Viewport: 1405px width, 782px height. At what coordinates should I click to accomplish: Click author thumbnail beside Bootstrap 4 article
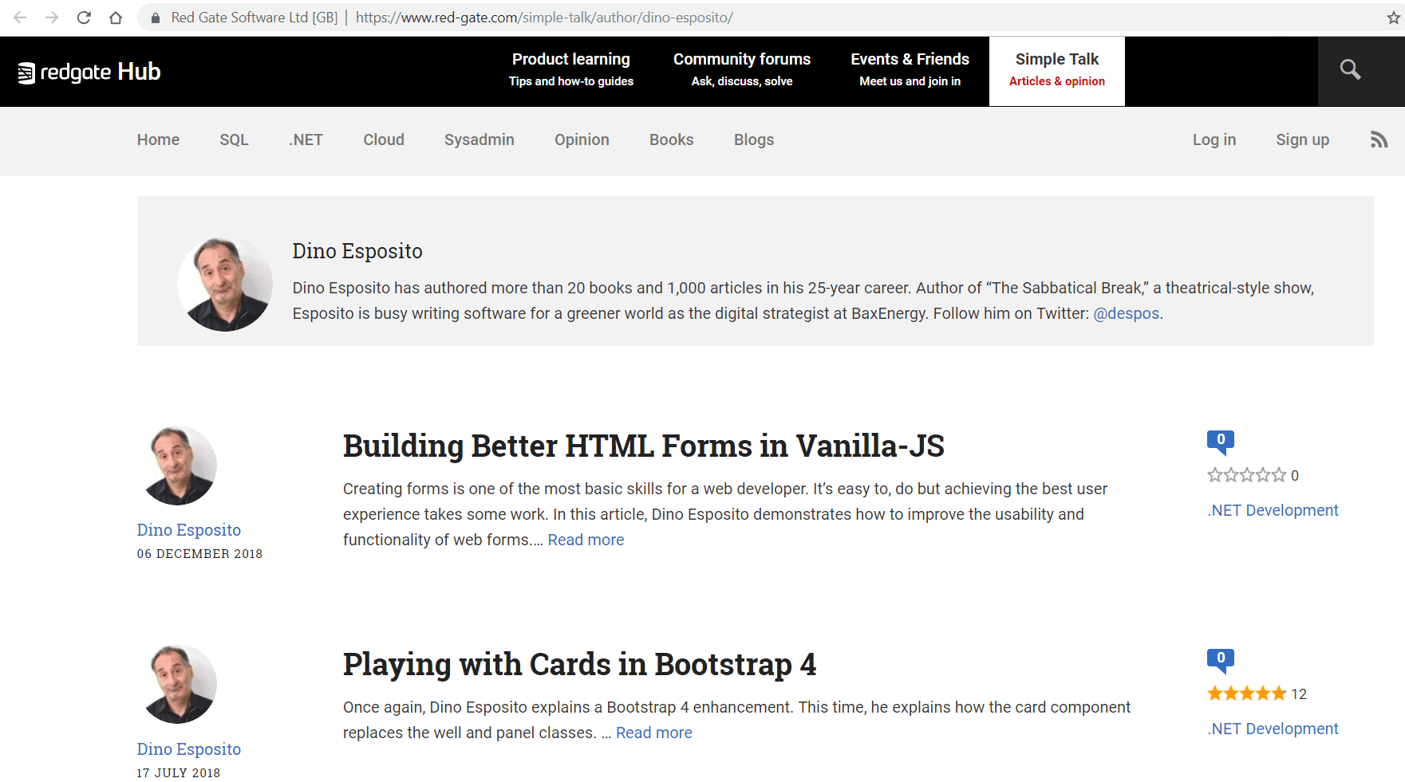pyautogui.click(x=177, y=684)
